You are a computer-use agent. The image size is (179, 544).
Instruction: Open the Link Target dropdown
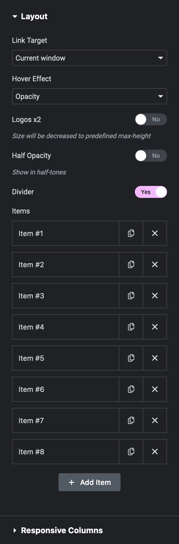click(89, 58)
